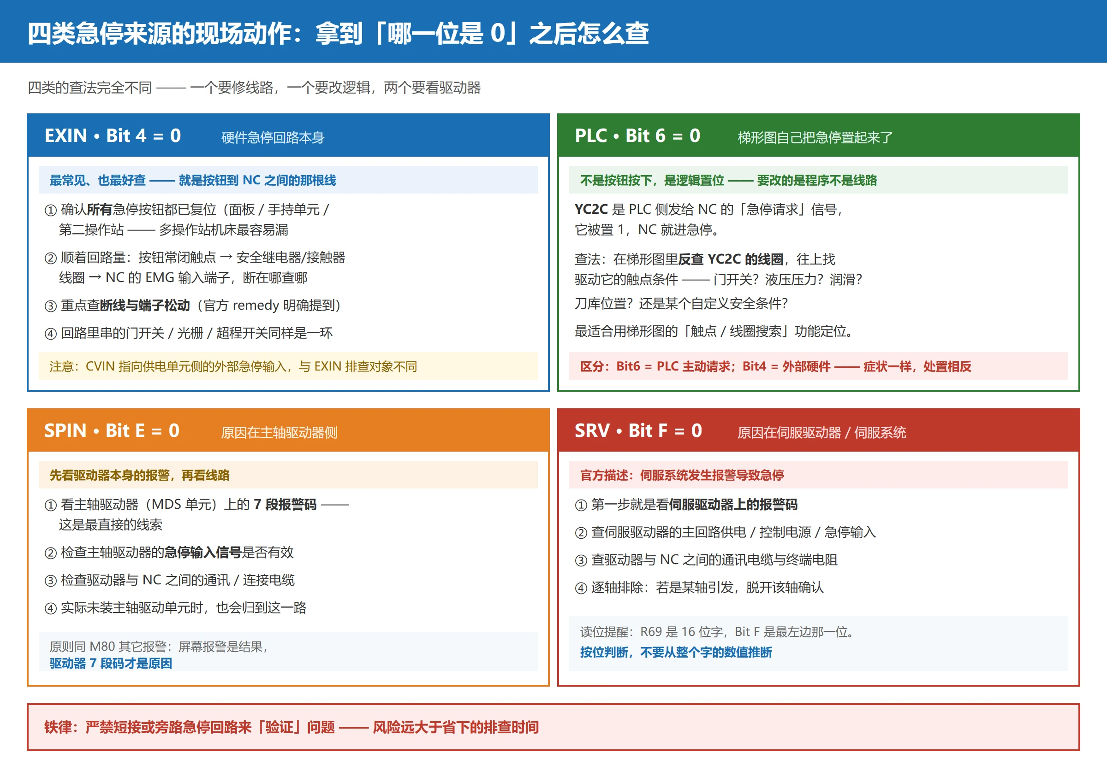Click the step 检查驱动器与 NC 之间的通讯
Viewport: 1107px width, 765px height.
click(169, 580)
